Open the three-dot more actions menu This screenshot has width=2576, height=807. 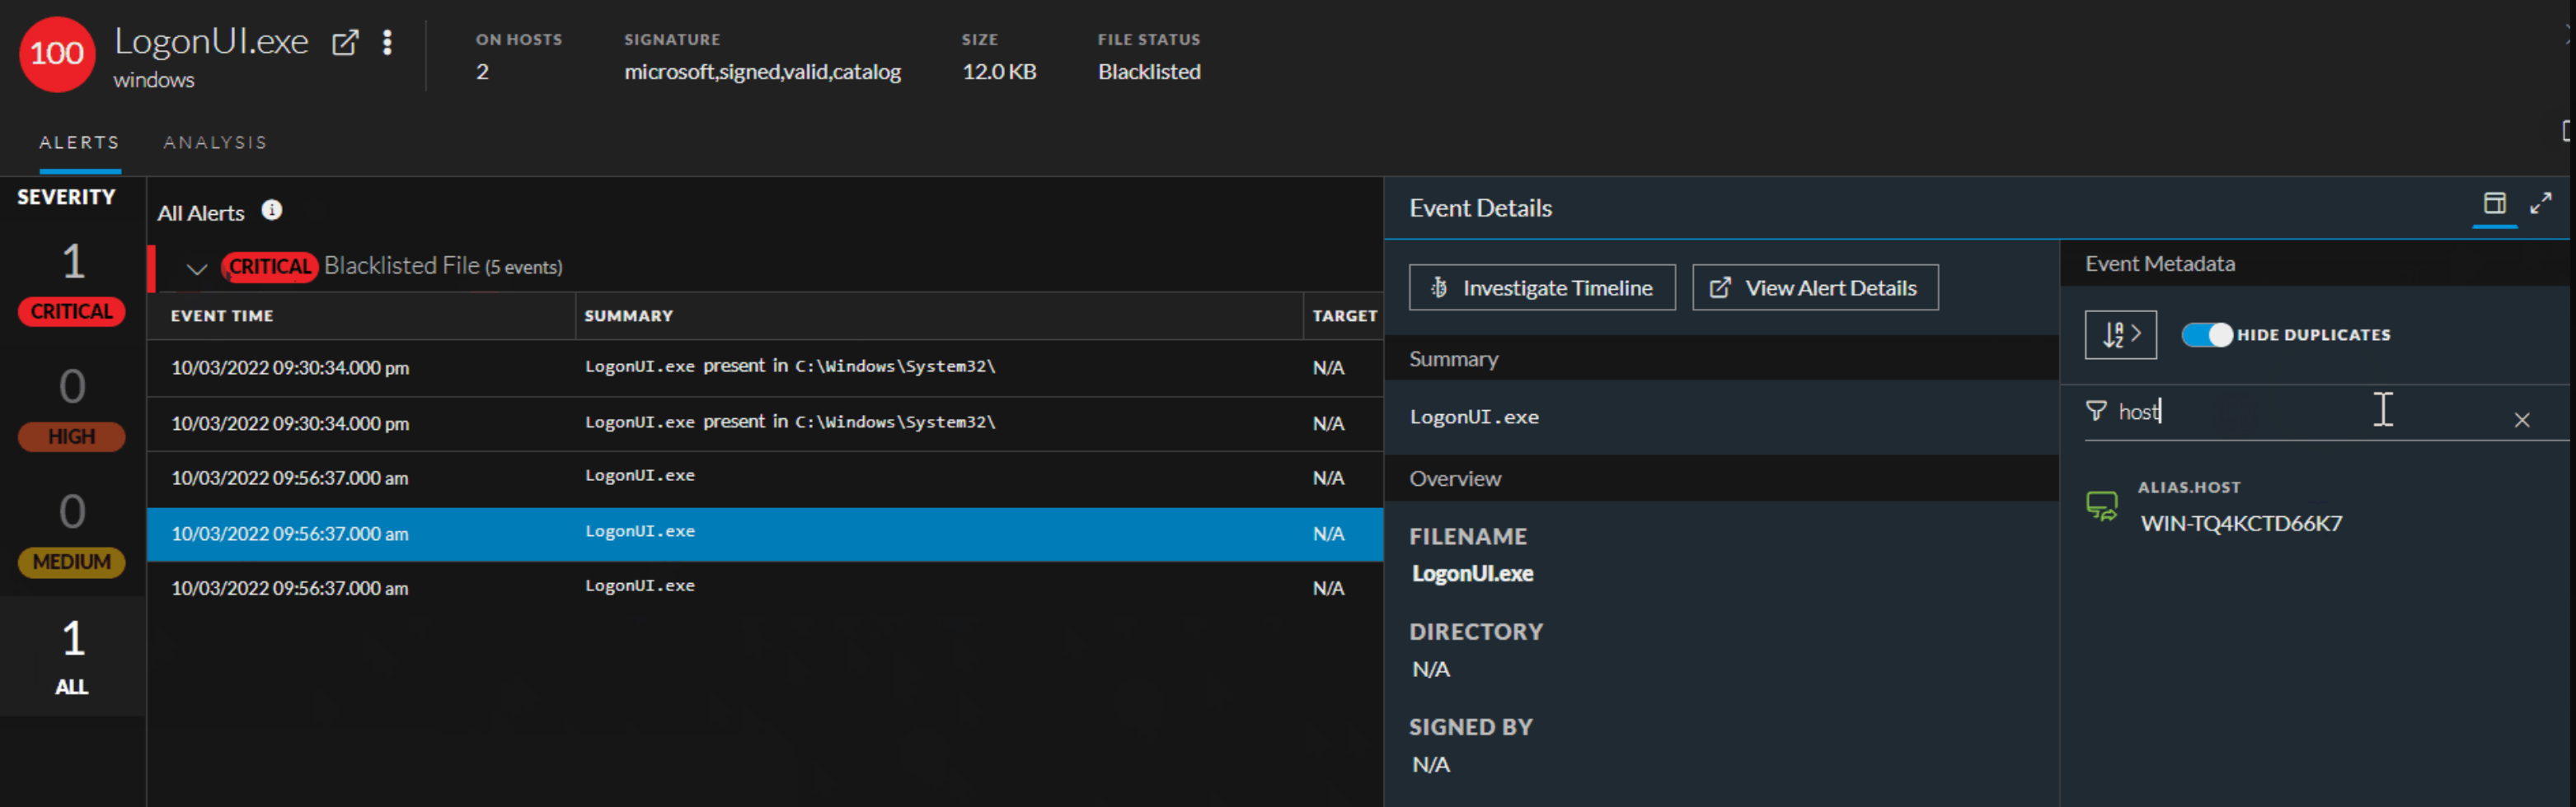click(x=387, y=43)
